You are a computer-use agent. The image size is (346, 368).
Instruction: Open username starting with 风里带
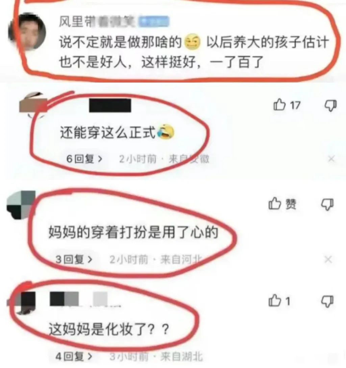(97, 22)
